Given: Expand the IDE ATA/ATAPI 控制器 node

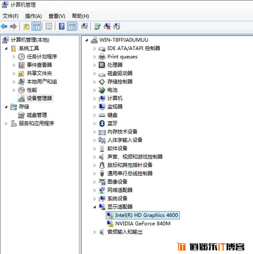Looking at the screenshot, I should (95, 49).
